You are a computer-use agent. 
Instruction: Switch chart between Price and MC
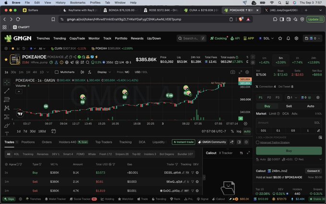(123, 72)
